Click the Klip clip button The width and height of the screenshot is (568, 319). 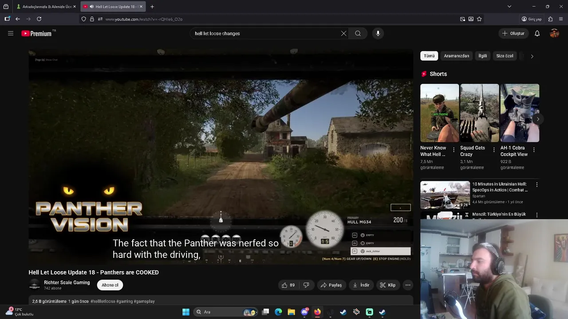(x=387, y=285)
